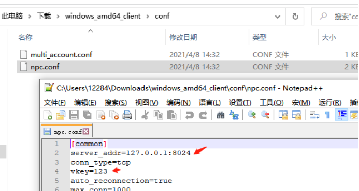Image resolution: width=359 pixels, height=191 pixels.
Task: Navigate to 此电脑 in the breadcrumb
Action: click(x=12, y=16)
